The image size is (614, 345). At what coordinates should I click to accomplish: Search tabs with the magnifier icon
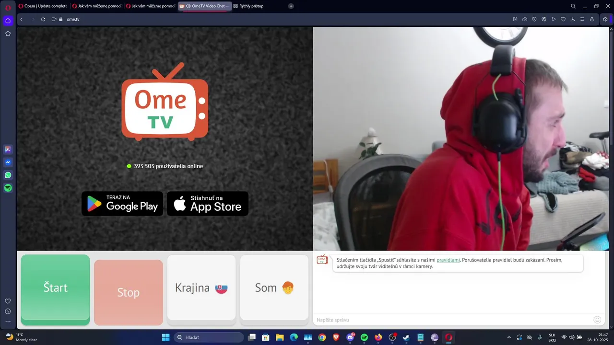tap(573, 6)
